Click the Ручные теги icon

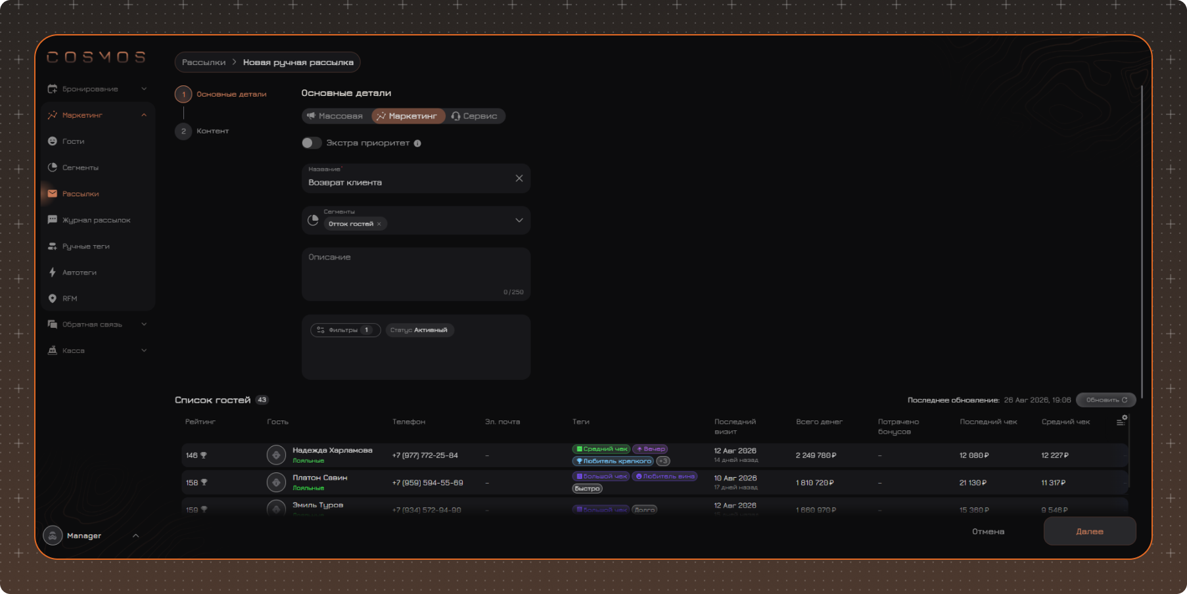[x=53, y=246]
